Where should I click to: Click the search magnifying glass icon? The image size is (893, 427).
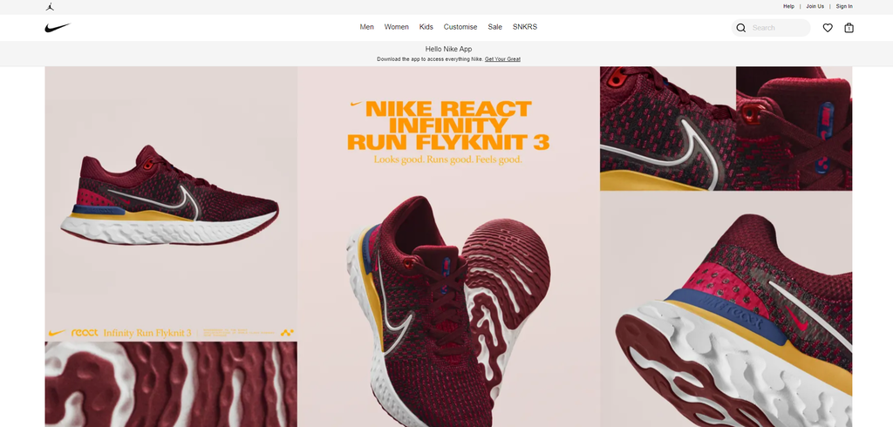[741, 28]
